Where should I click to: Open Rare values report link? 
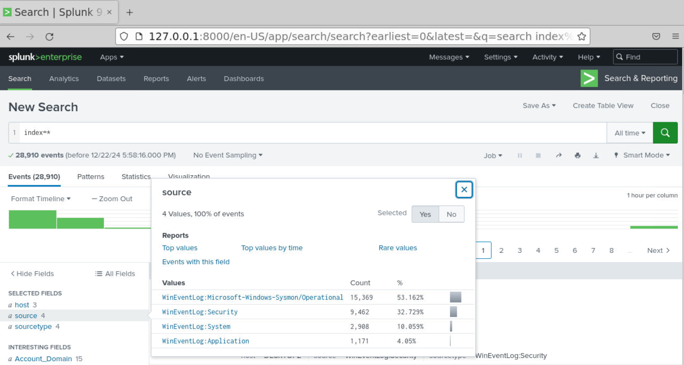point(398,248)
